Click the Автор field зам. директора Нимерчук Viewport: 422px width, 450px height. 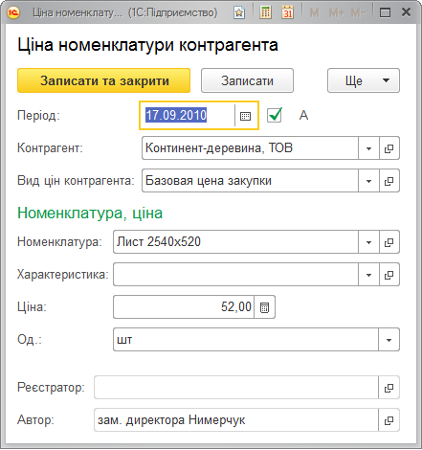236,420
